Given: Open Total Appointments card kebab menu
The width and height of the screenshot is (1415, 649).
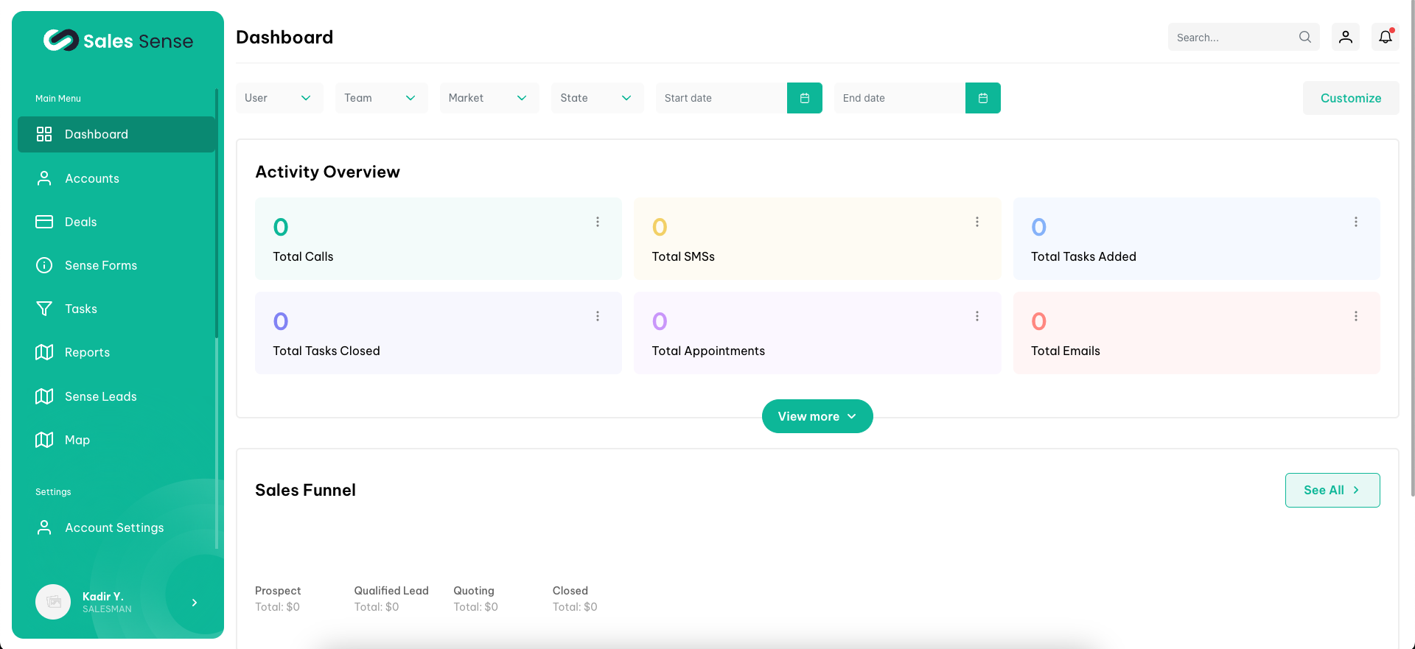Looking at the screenshot, I should click(976, 316).
